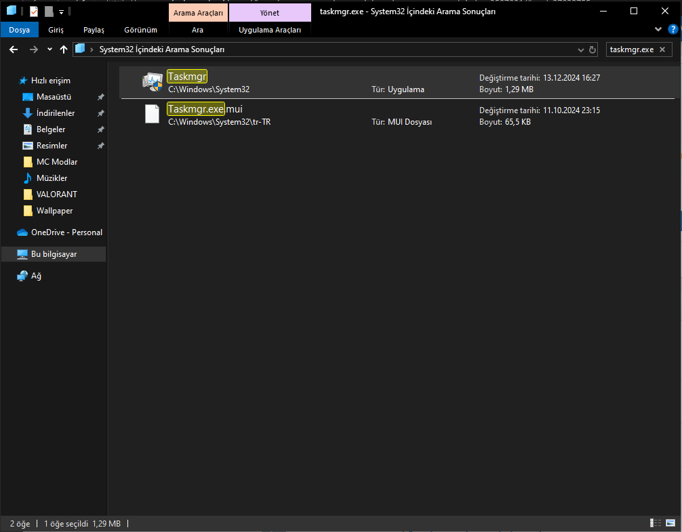
Task: Open the VALORANT folder in sidebar
Action: click(56, 195)
